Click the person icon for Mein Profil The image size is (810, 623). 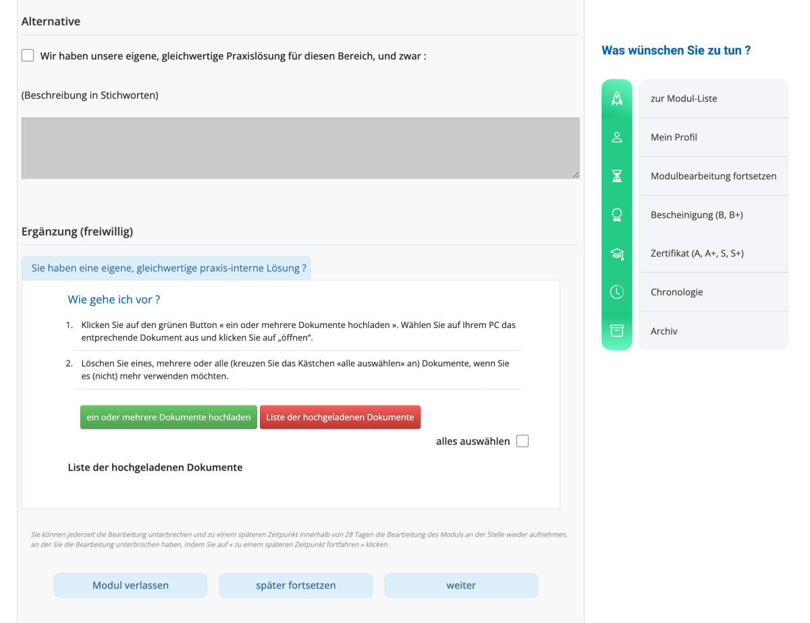(x=616, y=137)
